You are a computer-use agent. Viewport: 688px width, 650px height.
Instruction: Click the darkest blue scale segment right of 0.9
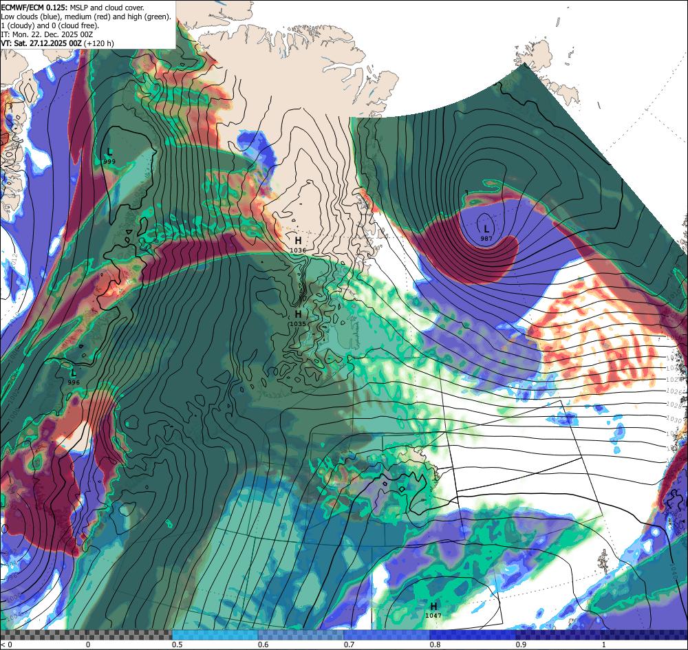click(x=601, y=635)
